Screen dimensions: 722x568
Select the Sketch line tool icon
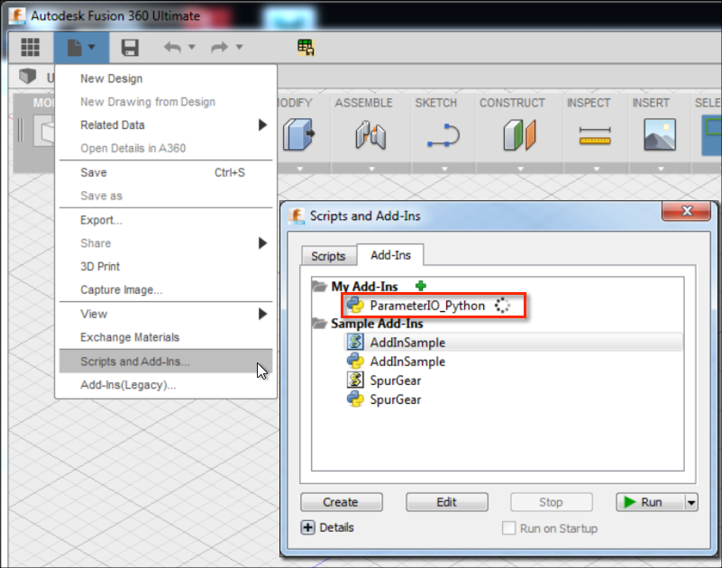(441, 135)
